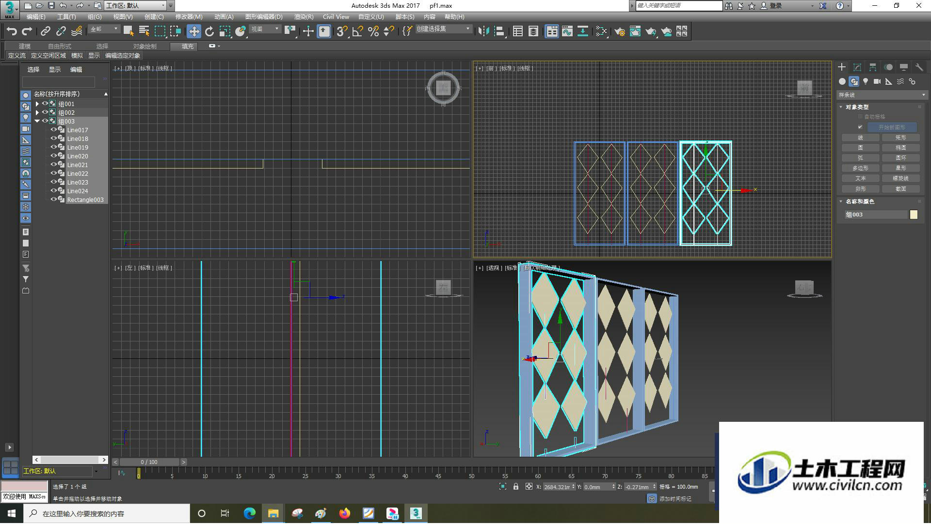Select the Geometry category sphere icon

coord(842,81)
